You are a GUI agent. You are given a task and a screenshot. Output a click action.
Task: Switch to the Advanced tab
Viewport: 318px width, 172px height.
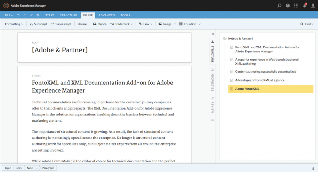tap(107, 15)
